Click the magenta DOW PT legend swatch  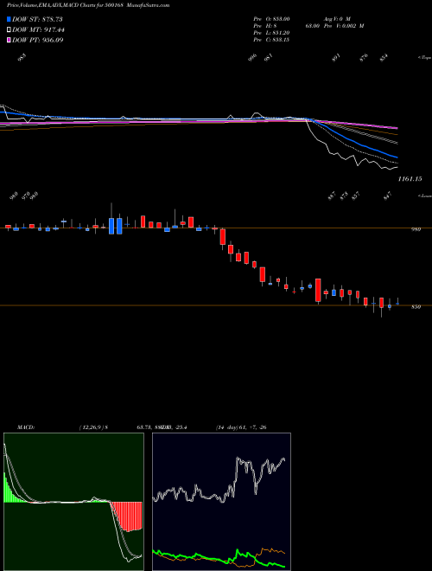pyautogui.click(x=9, y=40)
